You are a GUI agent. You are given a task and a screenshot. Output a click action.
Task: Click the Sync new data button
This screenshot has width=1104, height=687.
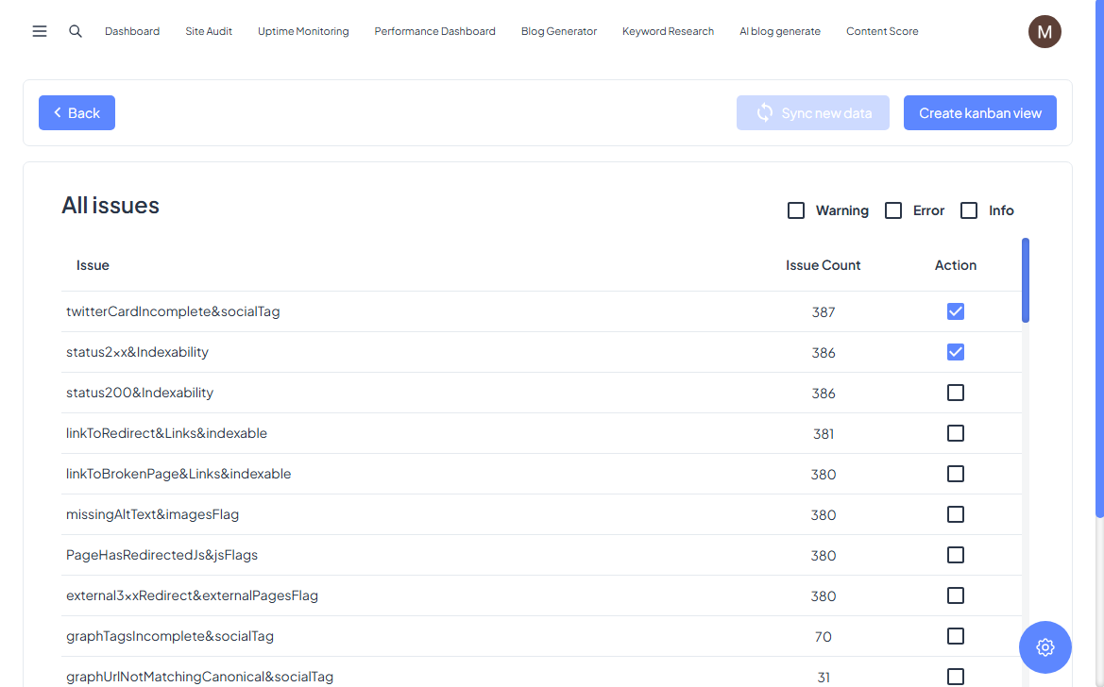click(x=812, y=113)
